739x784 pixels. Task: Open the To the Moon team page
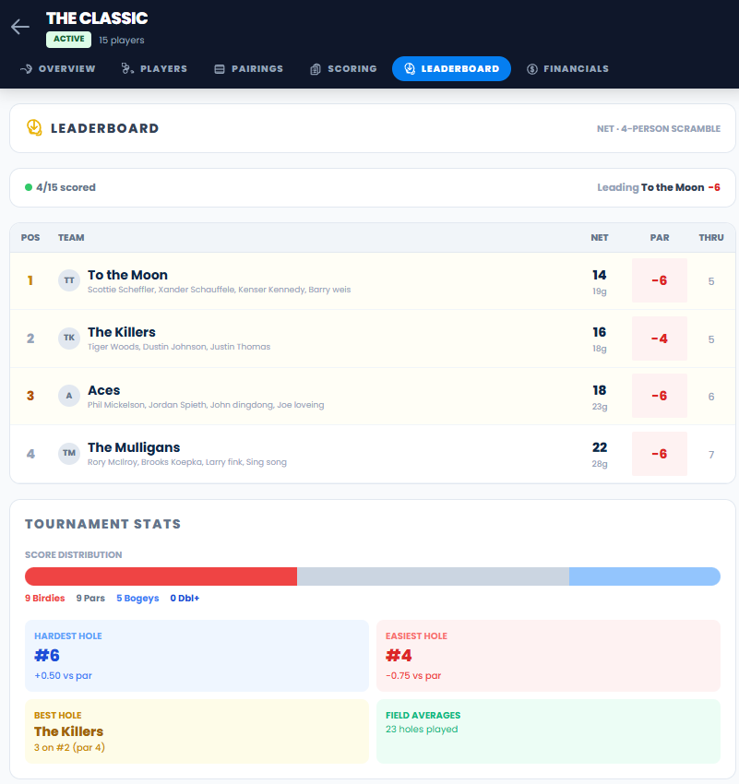pyautogui.click(x=126, y=275)
